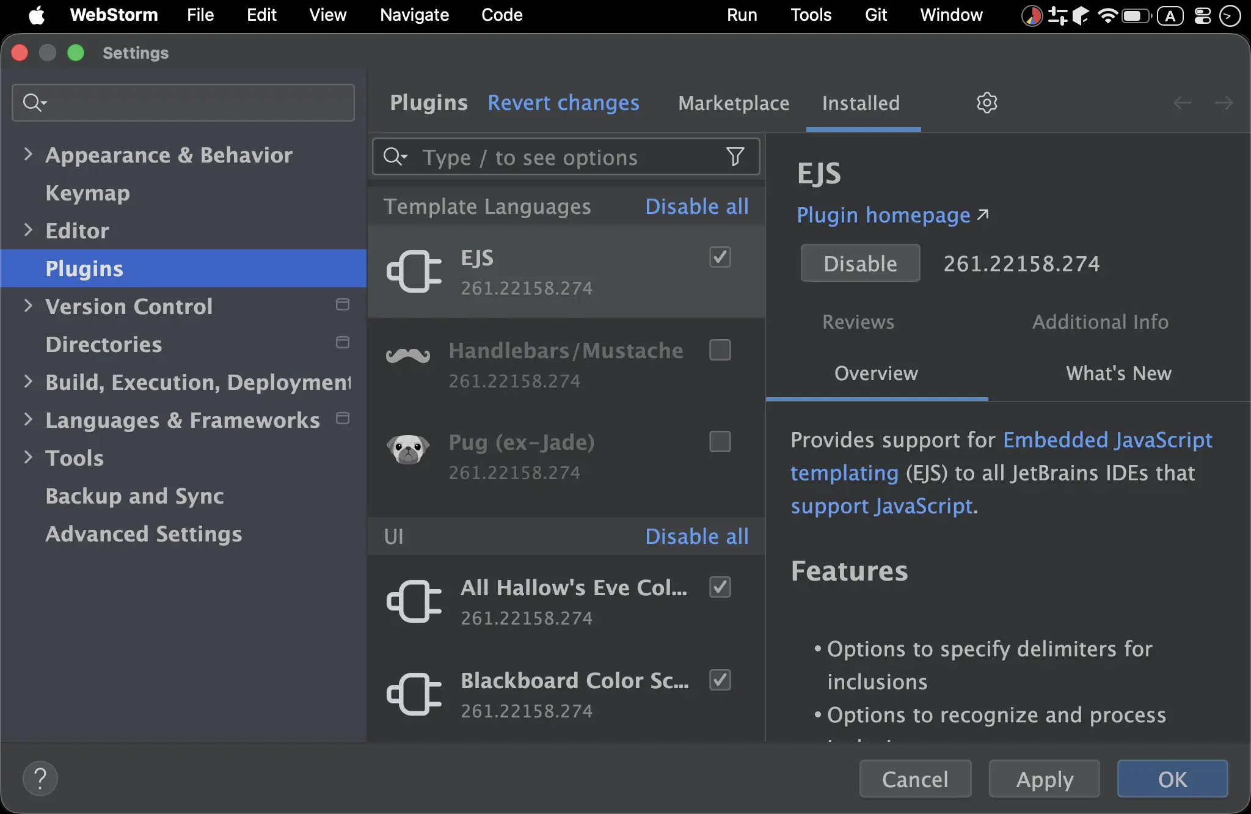Click the settings search magnifier icon
Screen dimensions: 1251x814
click(34, 102)
